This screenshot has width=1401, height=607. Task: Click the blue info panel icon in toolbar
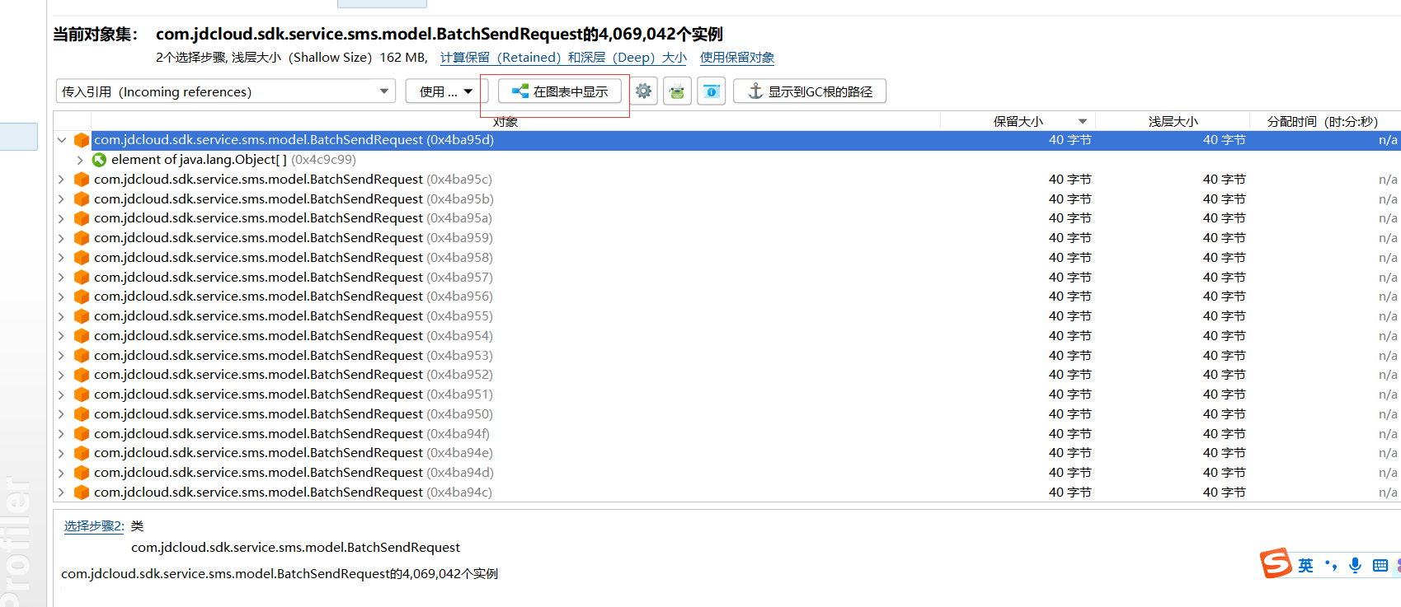click(x=712, y=91)
